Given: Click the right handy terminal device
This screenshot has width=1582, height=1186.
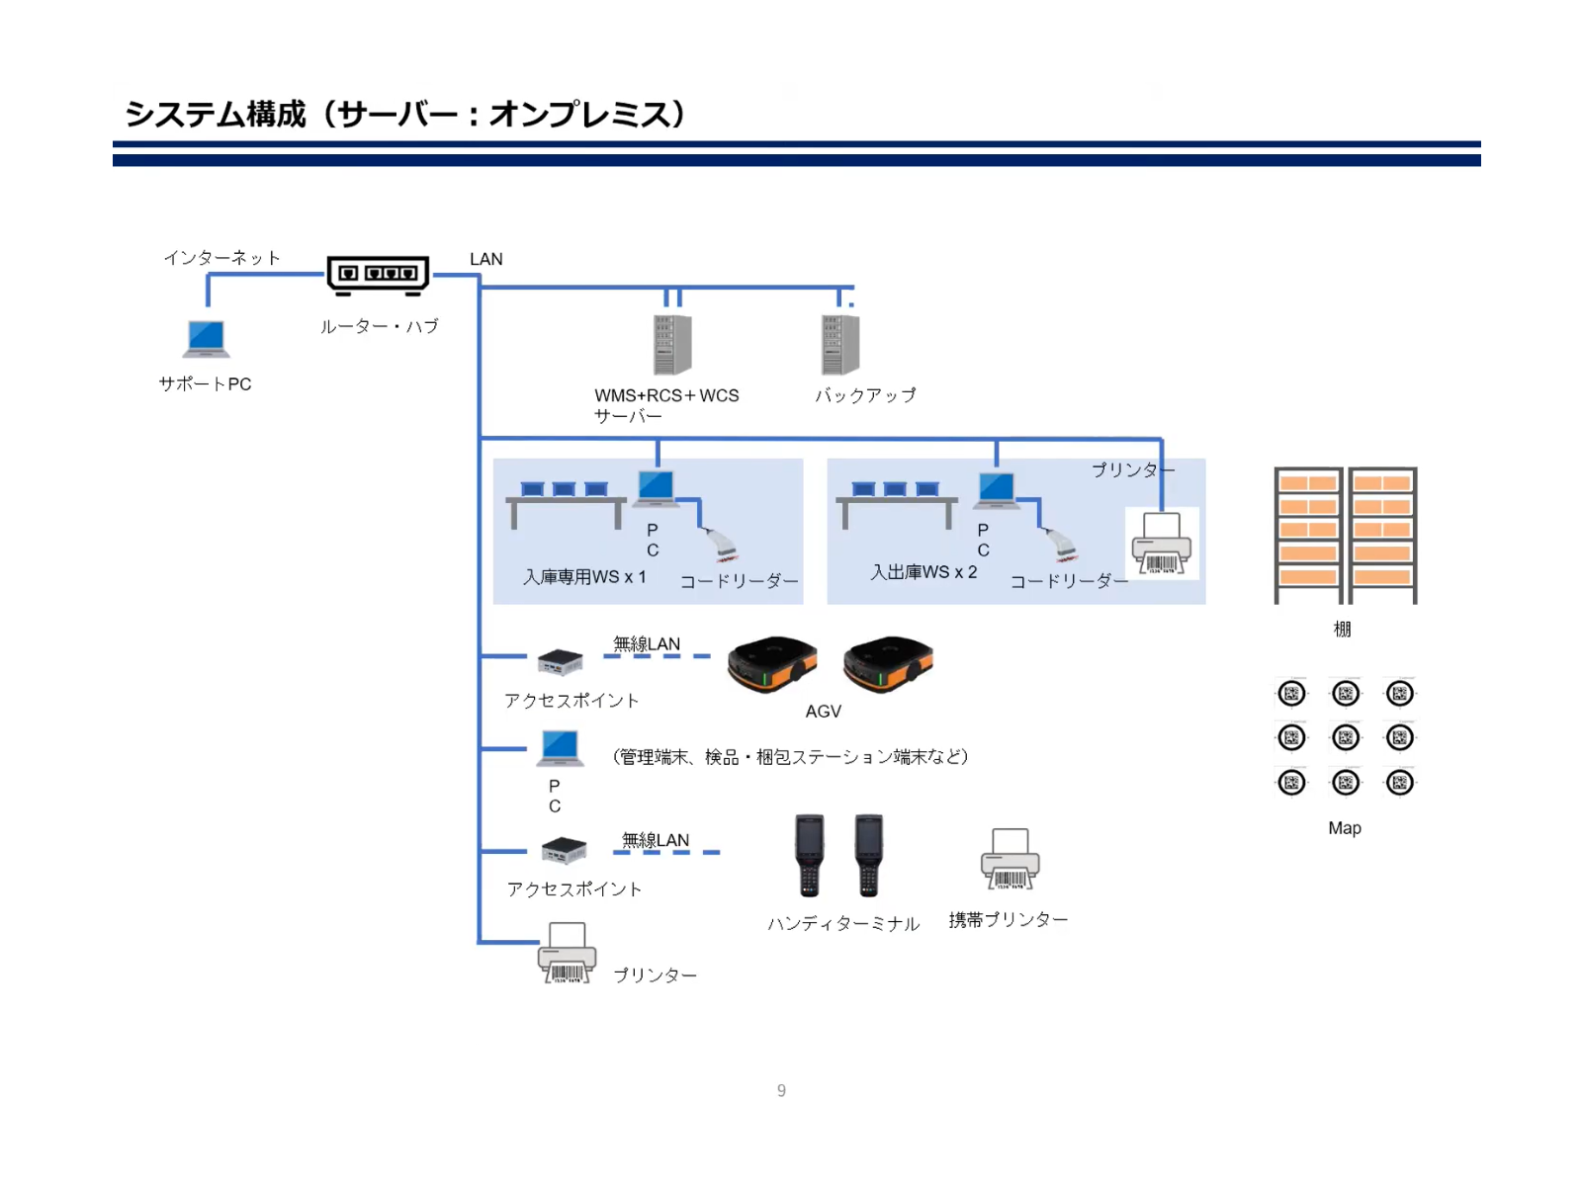Looking at the screenshot, I should (868, 855).
